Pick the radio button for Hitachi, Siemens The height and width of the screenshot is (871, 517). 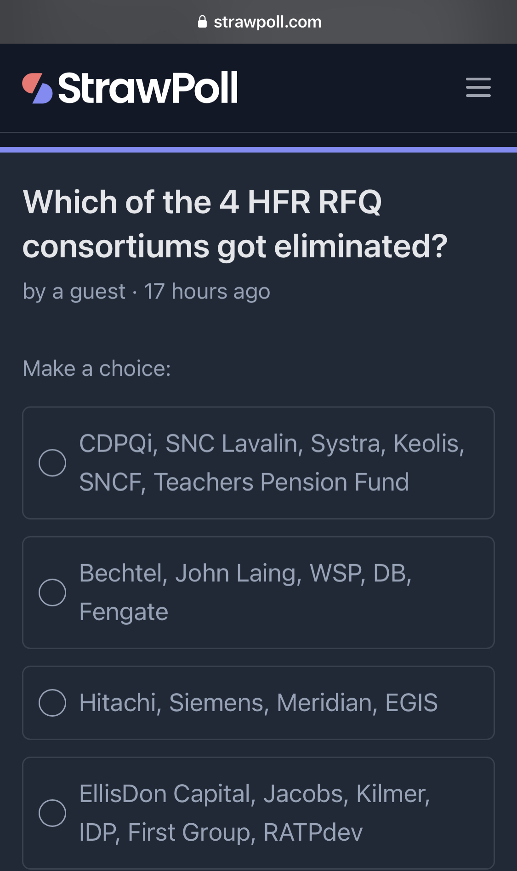52,702
